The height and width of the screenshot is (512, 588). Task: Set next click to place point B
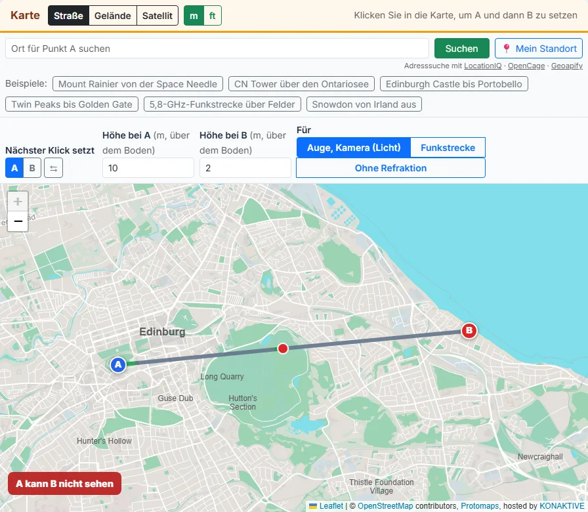click(x=32, y=168)
